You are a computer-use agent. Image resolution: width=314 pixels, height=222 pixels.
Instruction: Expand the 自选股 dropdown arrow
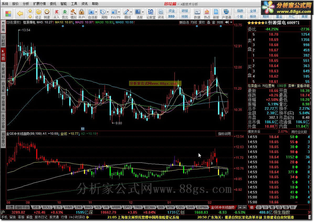pyautogui.click(x=96, y=12)
